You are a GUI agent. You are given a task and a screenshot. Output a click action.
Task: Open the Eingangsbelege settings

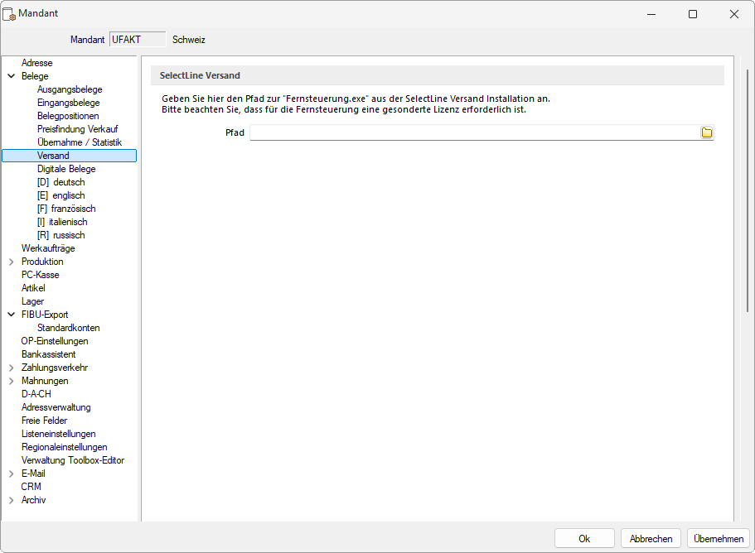69,103
